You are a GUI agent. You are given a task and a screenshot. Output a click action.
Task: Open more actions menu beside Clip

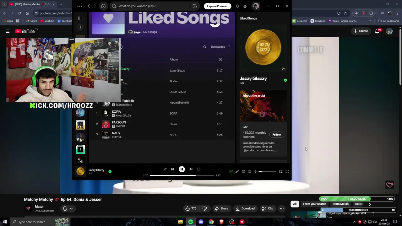(282, 208)
